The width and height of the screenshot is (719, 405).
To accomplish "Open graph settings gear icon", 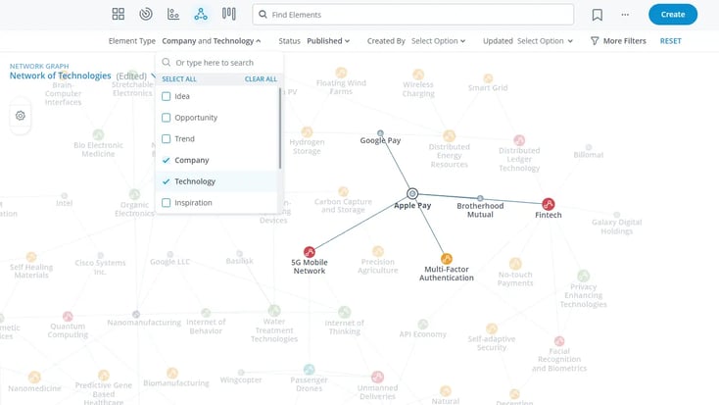I will (x=21, y=116).
